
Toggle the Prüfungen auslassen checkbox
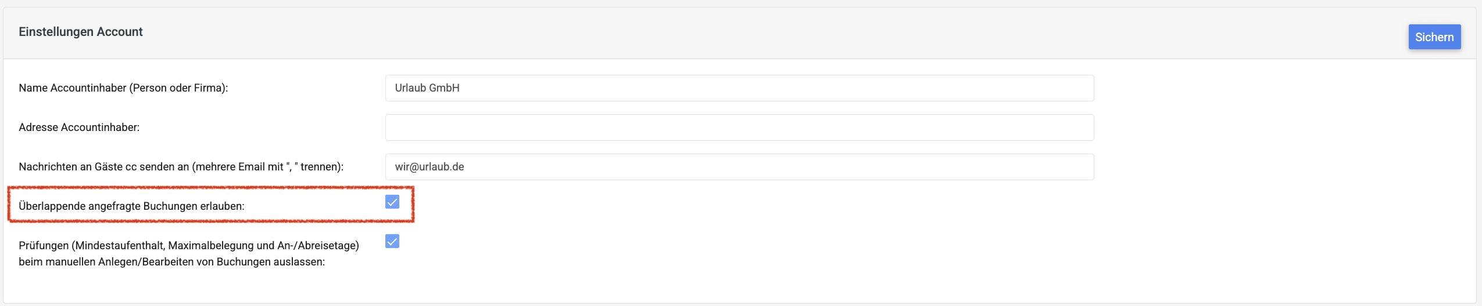(392, 241)
